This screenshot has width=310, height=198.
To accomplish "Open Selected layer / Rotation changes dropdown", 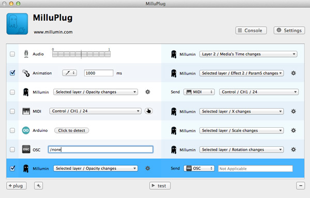I will (242, 149).
